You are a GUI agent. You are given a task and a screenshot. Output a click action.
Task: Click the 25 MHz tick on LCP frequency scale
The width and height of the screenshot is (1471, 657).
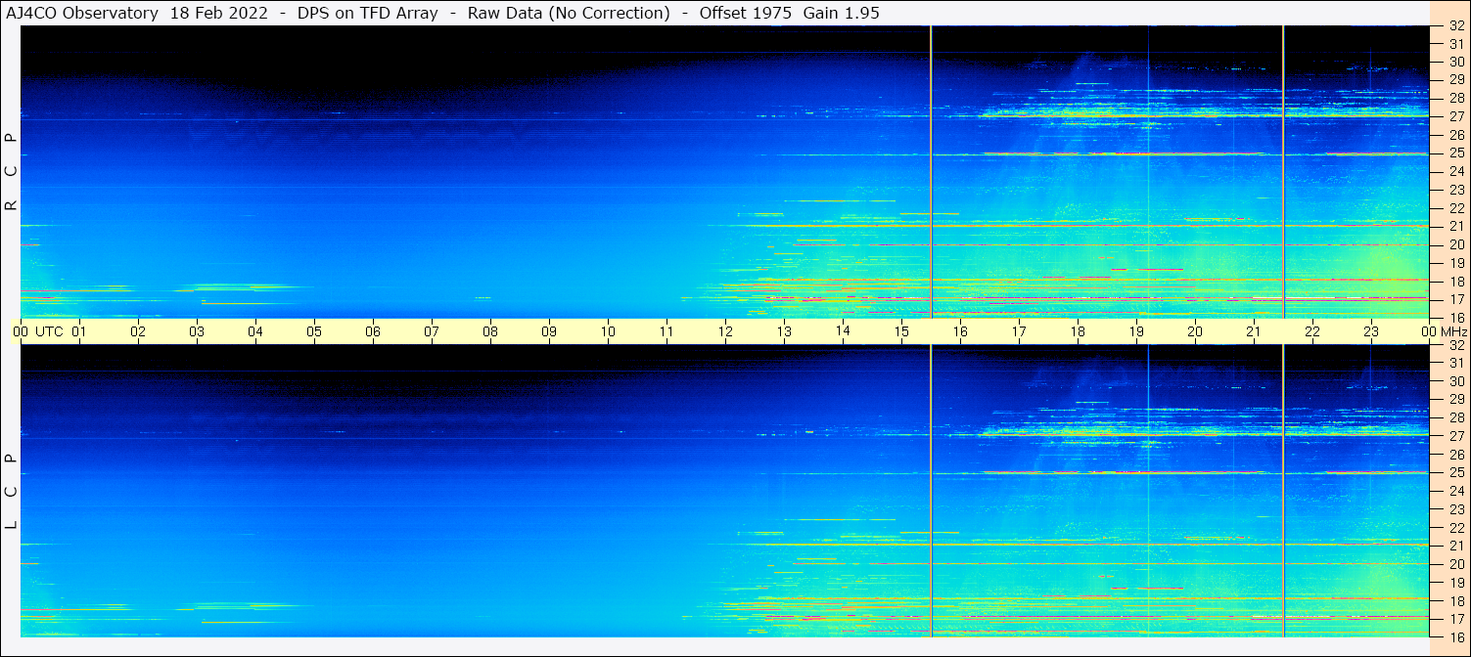coord(1455,473)
